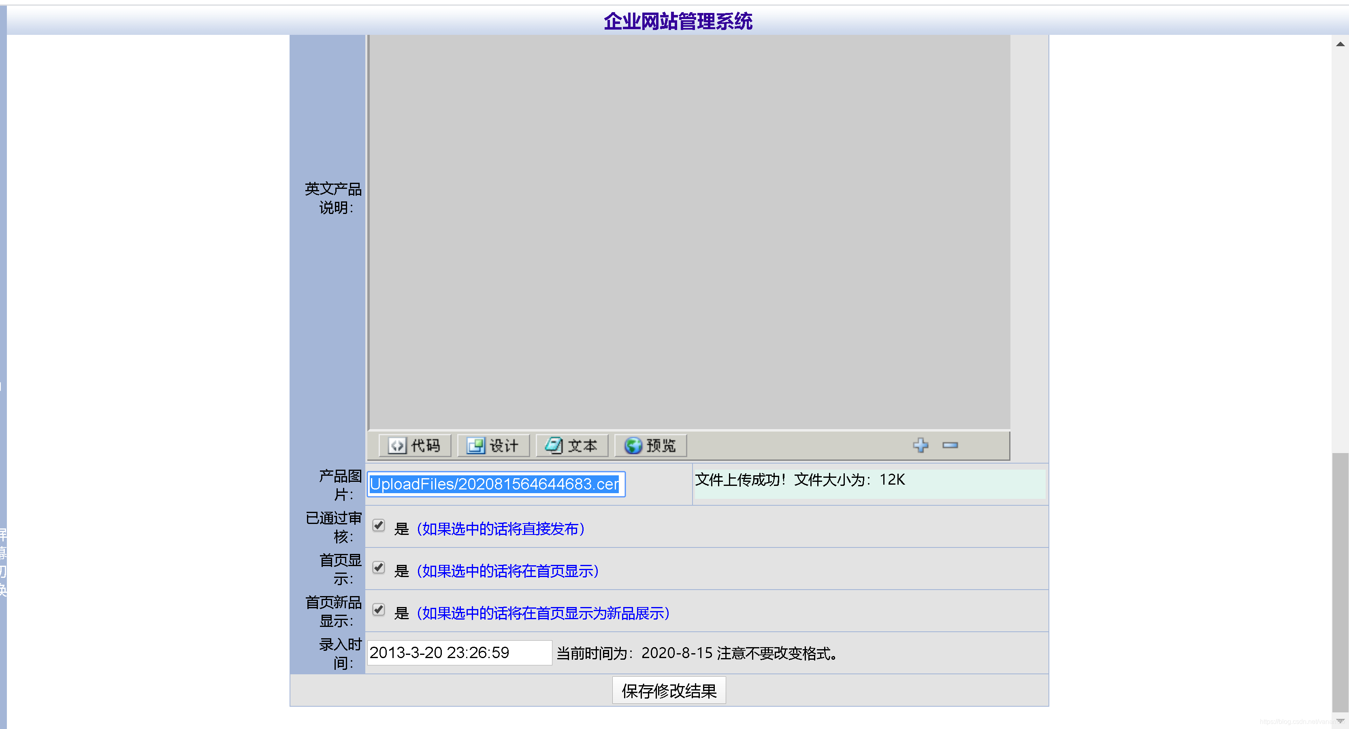
Task: Click the minus icon to shrink editor
Action: pyautogui.click(x=950, y=445)
